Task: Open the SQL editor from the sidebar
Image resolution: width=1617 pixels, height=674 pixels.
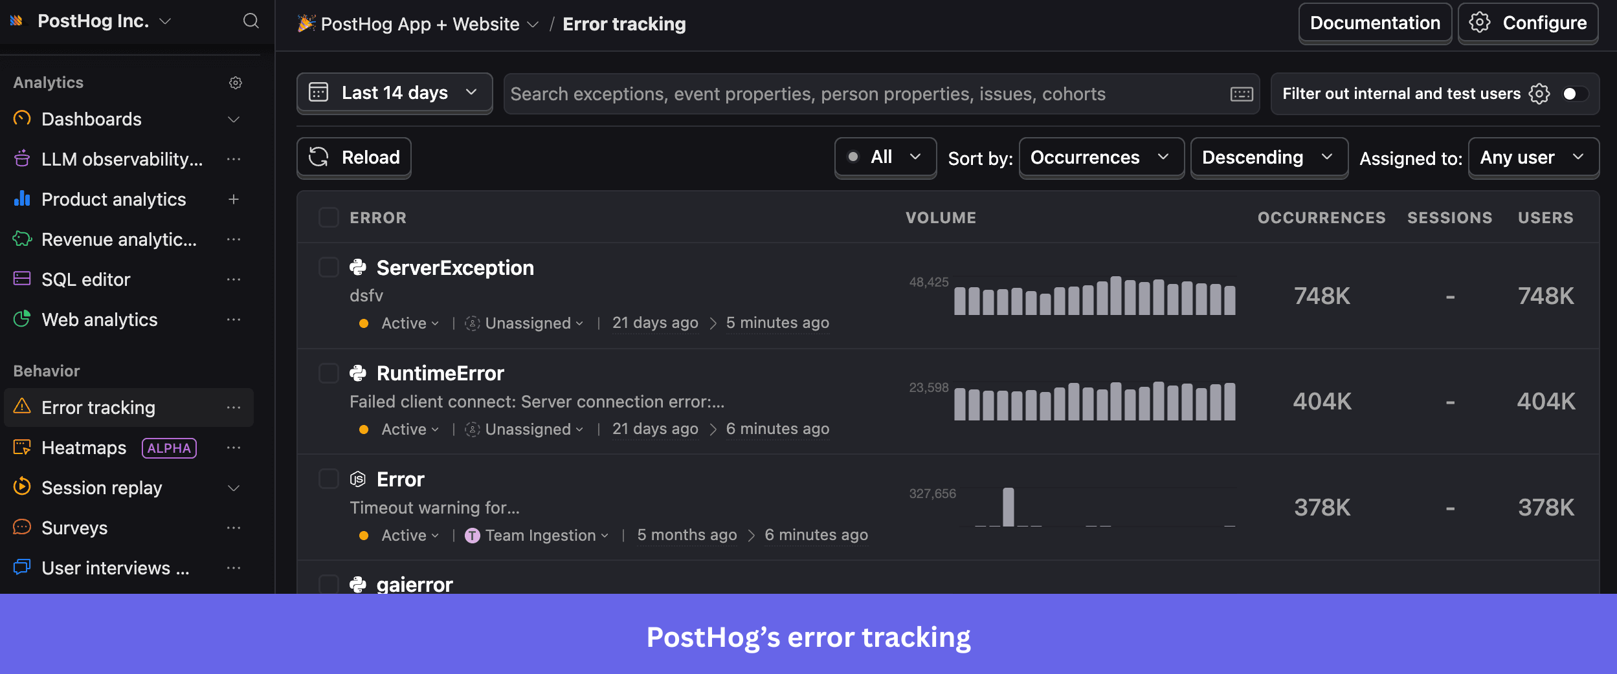Action: coord(85,279)
